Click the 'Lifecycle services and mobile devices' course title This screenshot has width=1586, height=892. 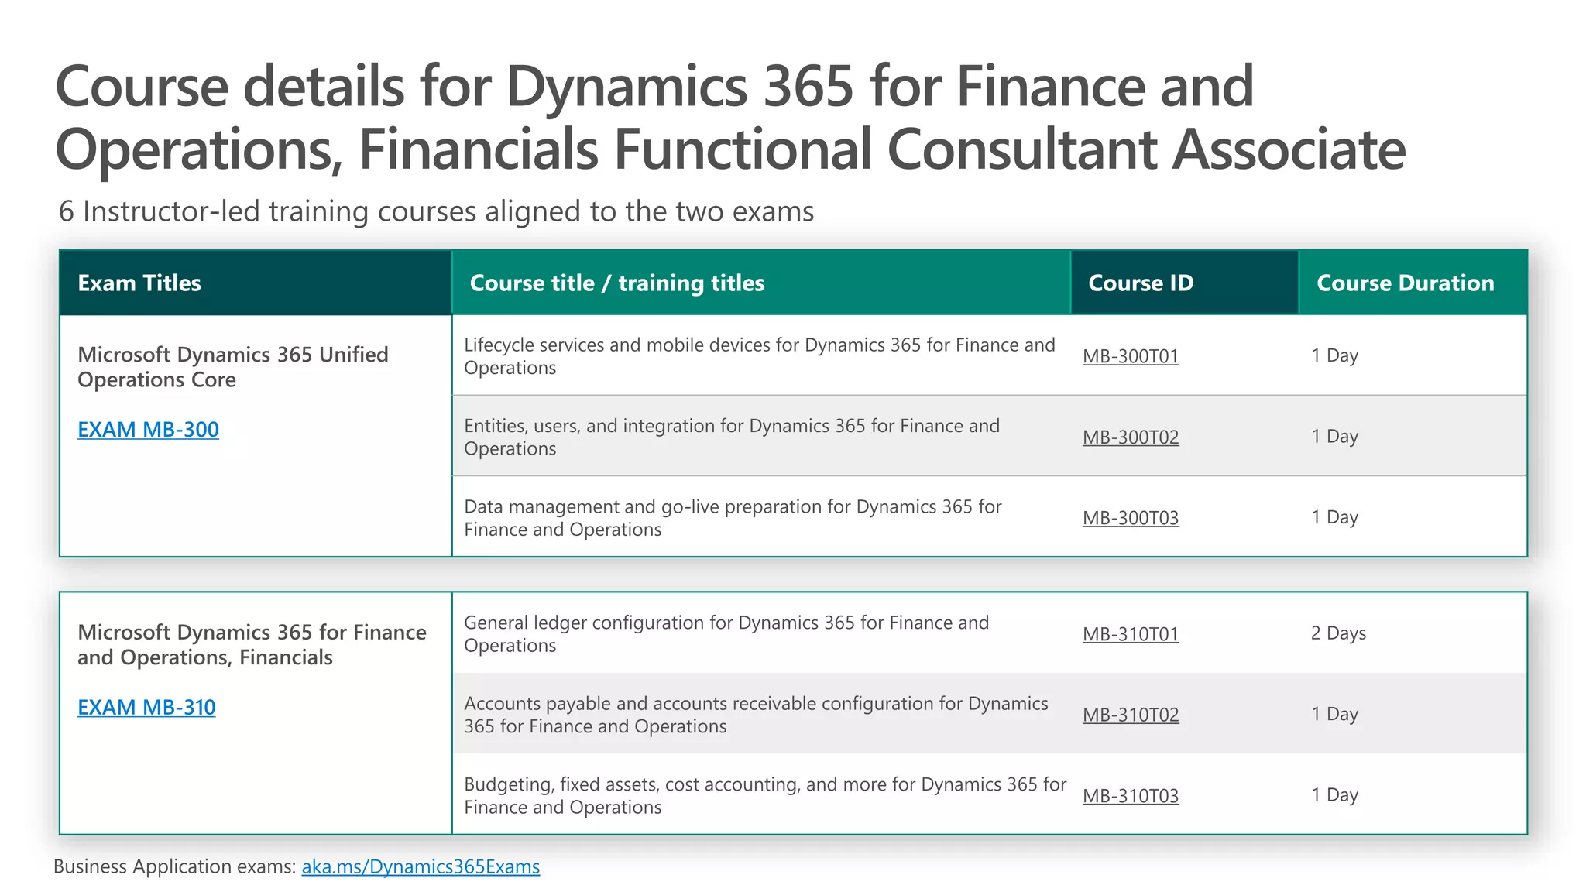point(760,356)
